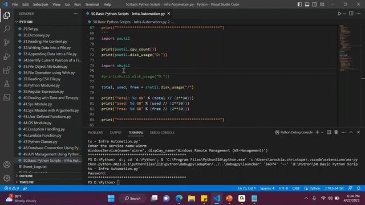Change indentation via Spaces: 4
Screen dimensions: 365x205
[267, 188]
